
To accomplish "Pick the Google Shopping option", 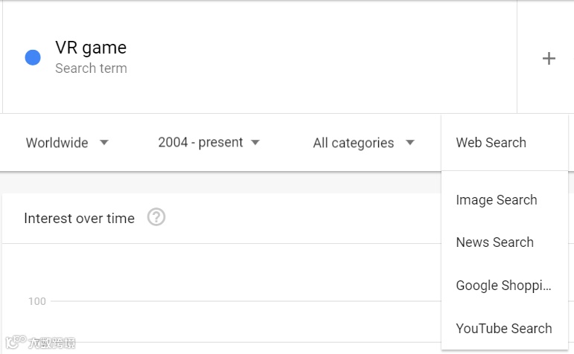I will [x=504, y=286].
